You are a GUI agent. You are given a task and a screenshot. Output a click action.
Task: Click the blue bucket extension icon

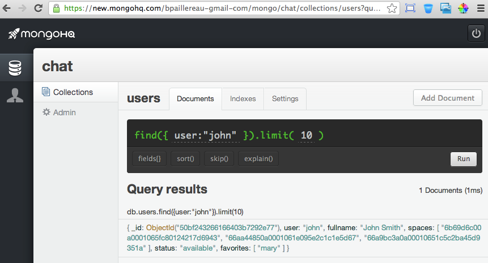(428, 8)
